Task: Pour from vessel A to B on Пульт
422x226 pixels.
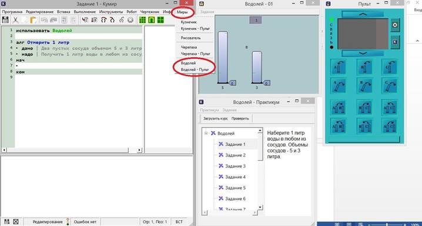Action: [x=339, y=107]
